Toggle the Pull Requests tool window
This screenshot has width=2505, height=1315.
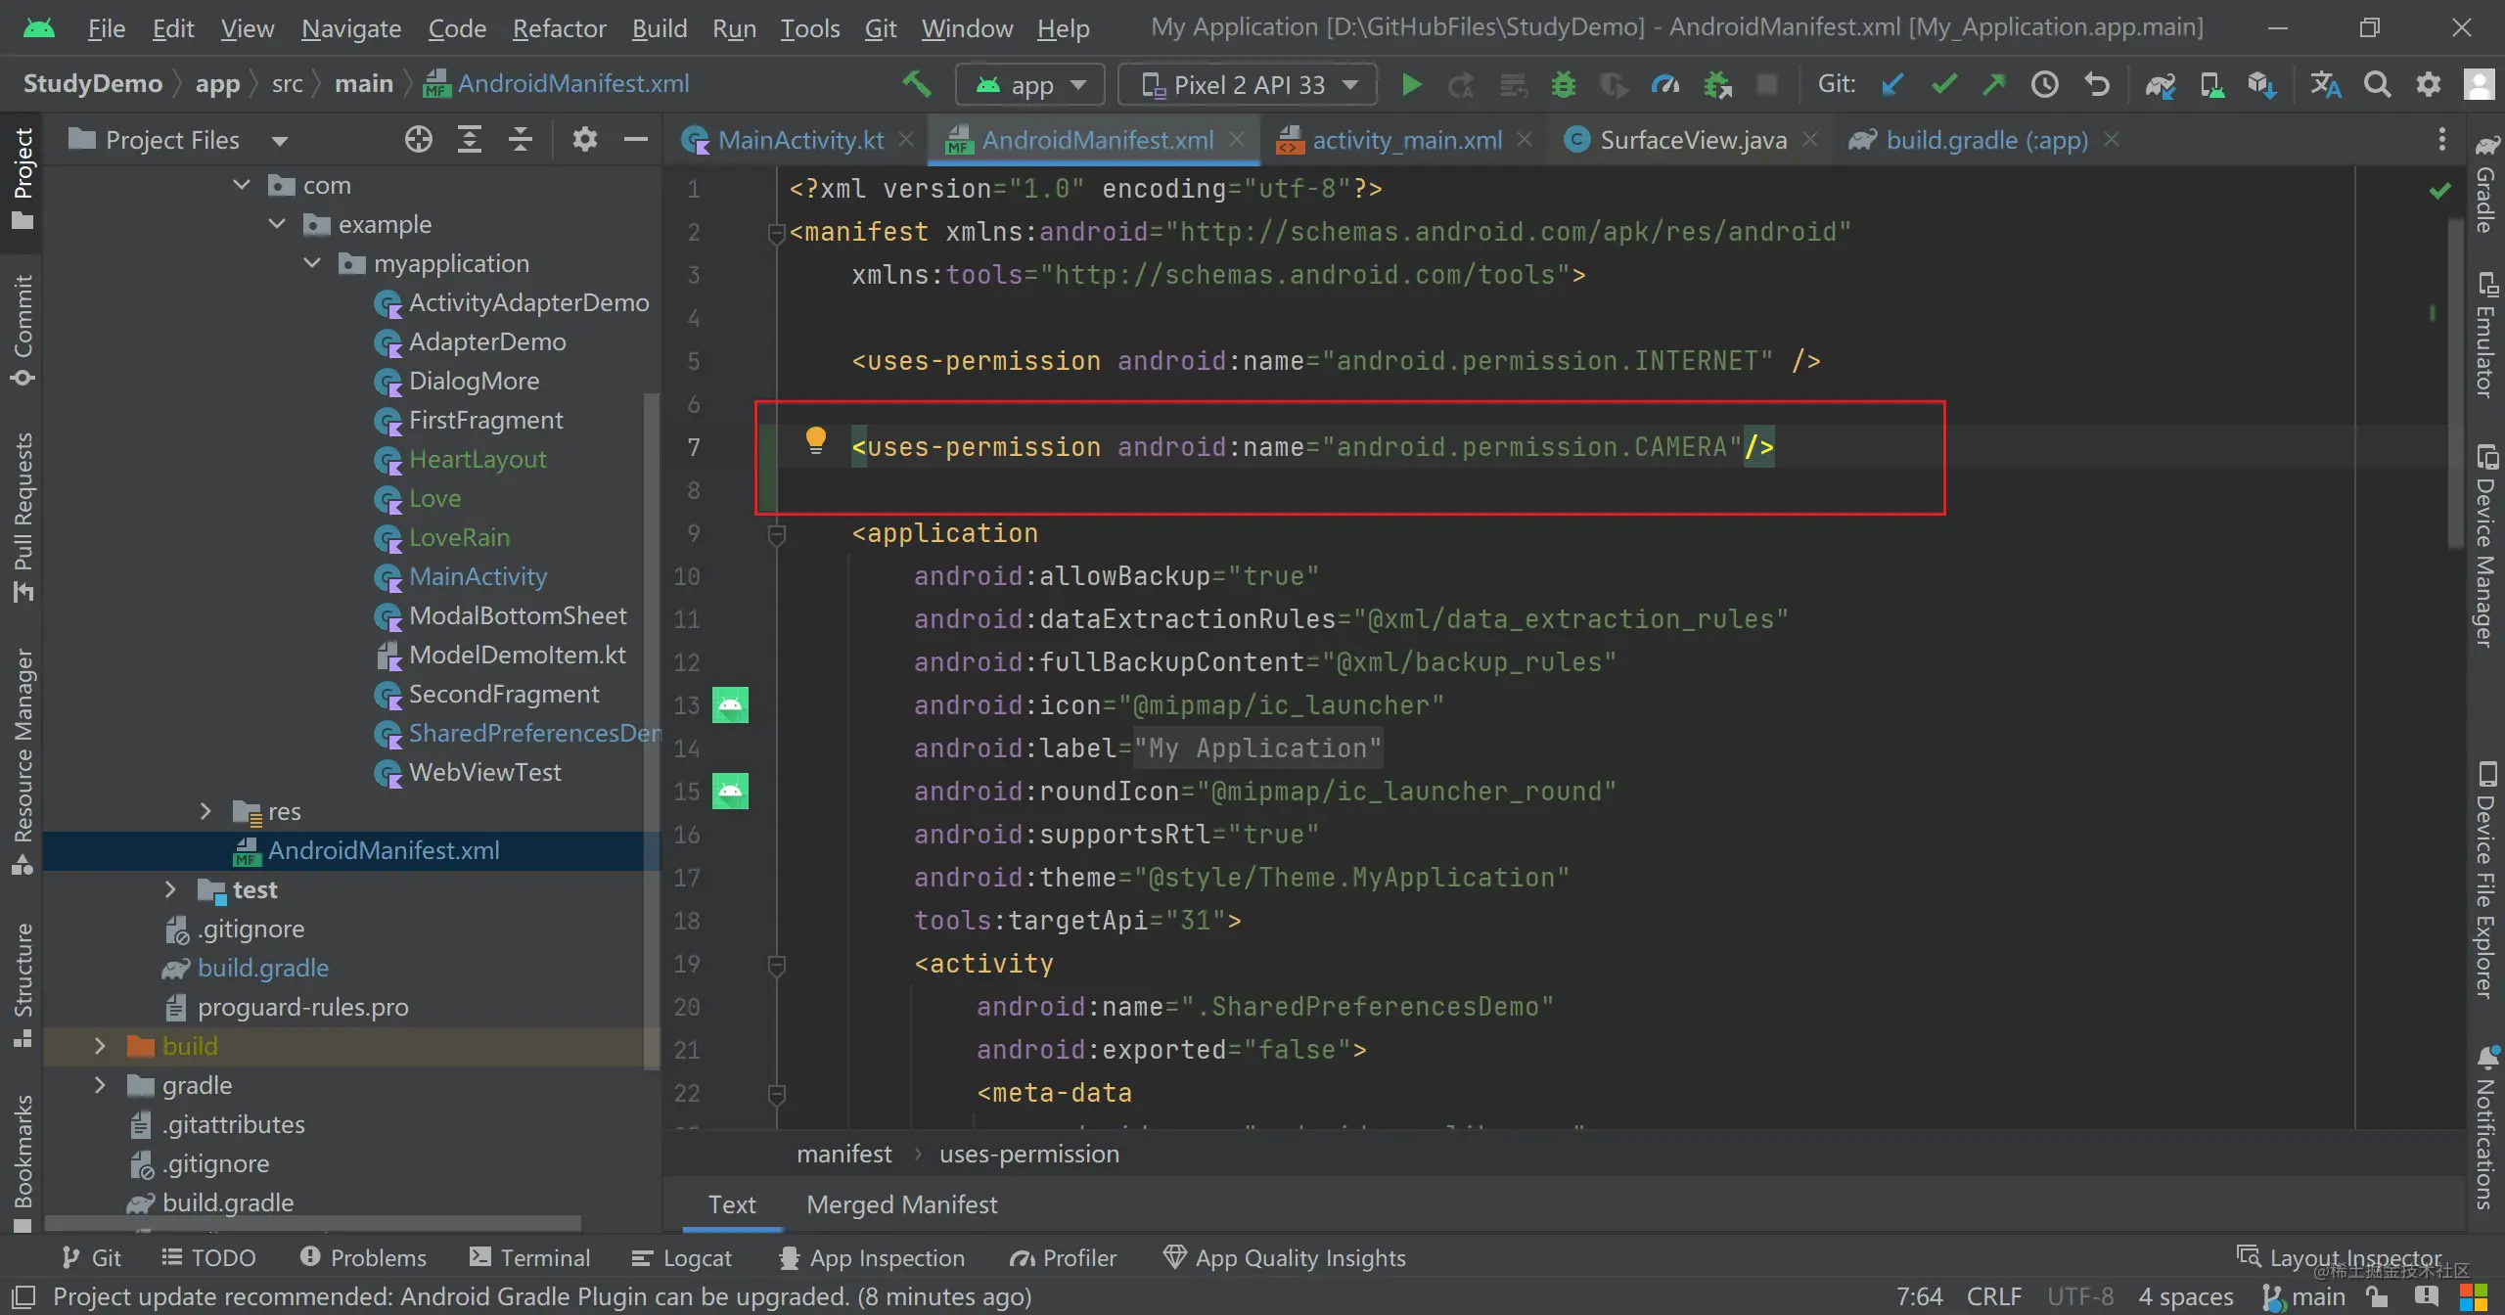[x=23, y=518]
